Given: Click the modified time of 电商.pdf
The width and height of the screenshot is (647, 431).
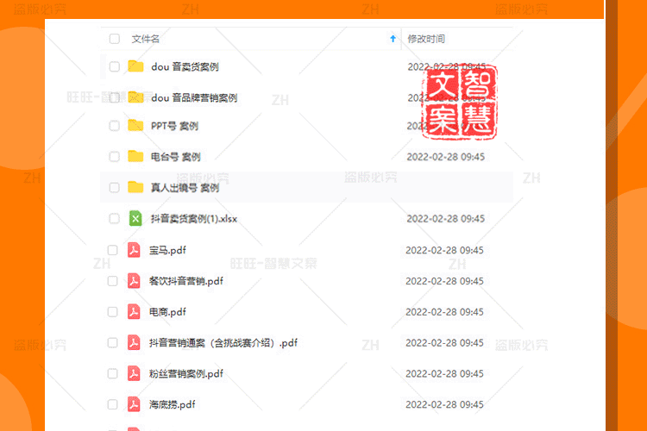Looking at the screenshot, I should point(444,312).
